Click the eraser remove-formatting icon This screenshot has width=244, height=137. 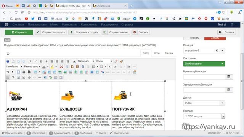(116, 61)
